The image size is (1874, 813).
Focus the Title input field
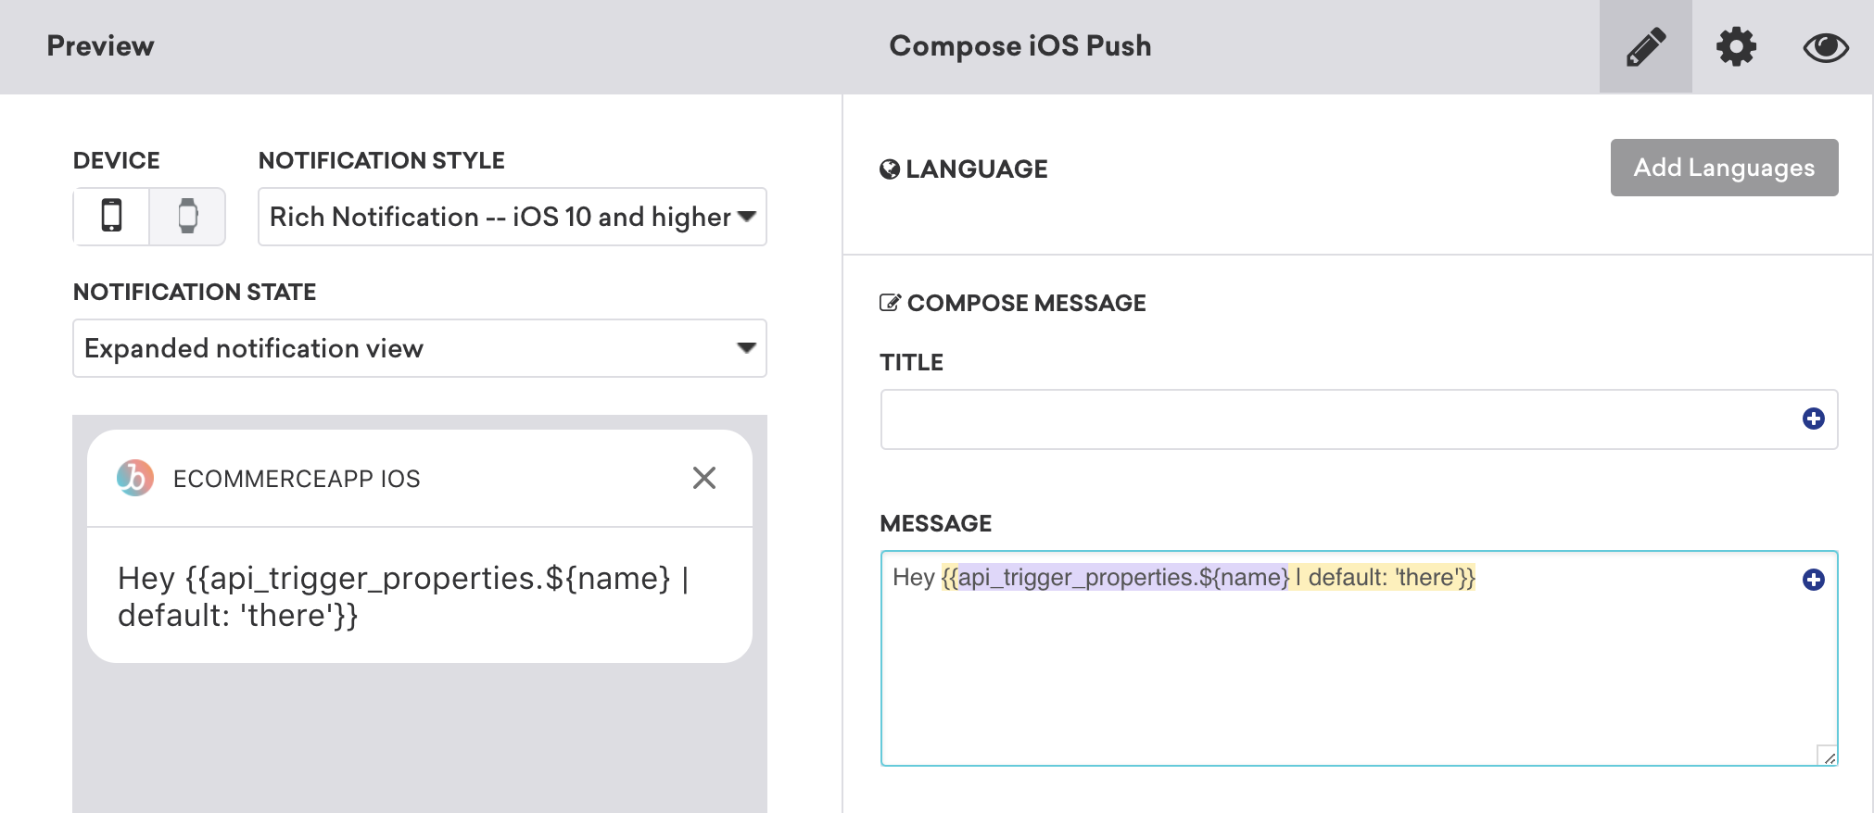pos(1359,419)
